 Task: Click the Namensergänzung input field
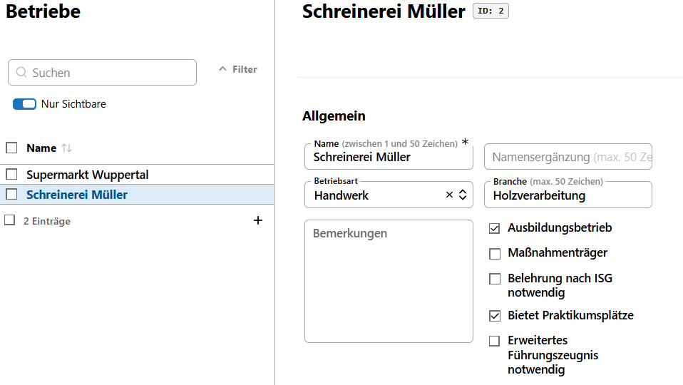tap(568, 156)
